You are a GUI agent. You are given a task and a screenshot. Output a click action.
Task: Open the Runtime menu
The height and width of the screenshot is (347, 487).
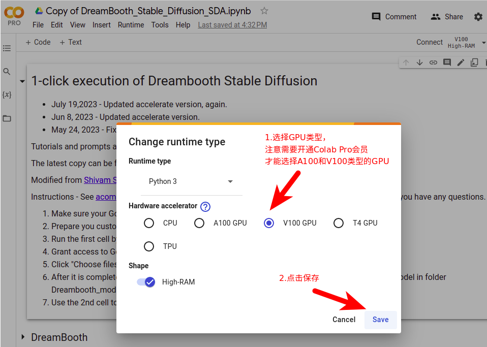click(x=131, y=24)
